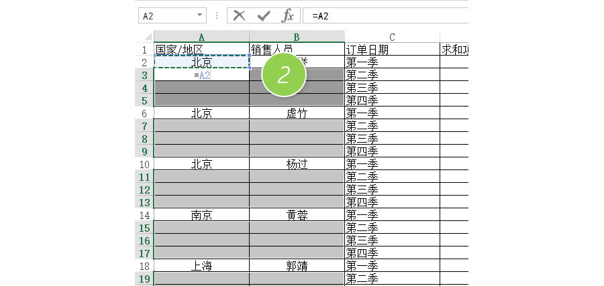Viewport: 604px width, 286px height.
Task: Select column B header
Action: (297, 37)
